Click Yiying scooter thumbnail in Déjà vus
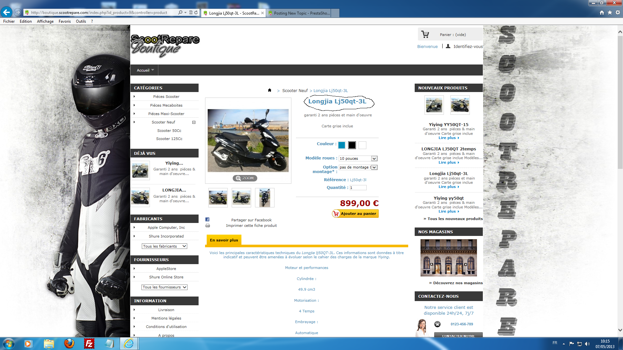 [140, 170]
